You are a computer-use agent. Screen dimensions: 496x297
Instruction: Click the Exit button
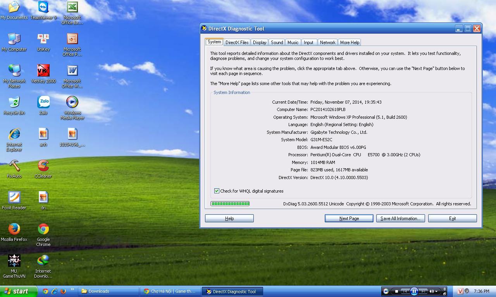[452, 218]
